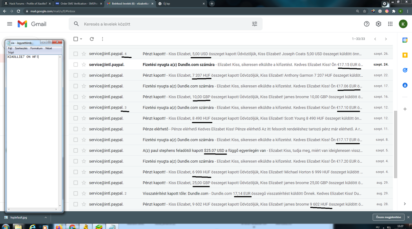Open the Google apps grid
Viewport: 412px width, 229px height.
point(390,24)
